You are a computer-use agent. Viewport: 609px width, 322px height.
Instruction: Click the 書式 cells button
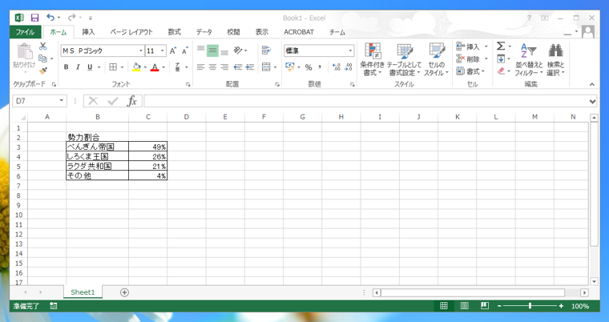[x=470, y=71]
